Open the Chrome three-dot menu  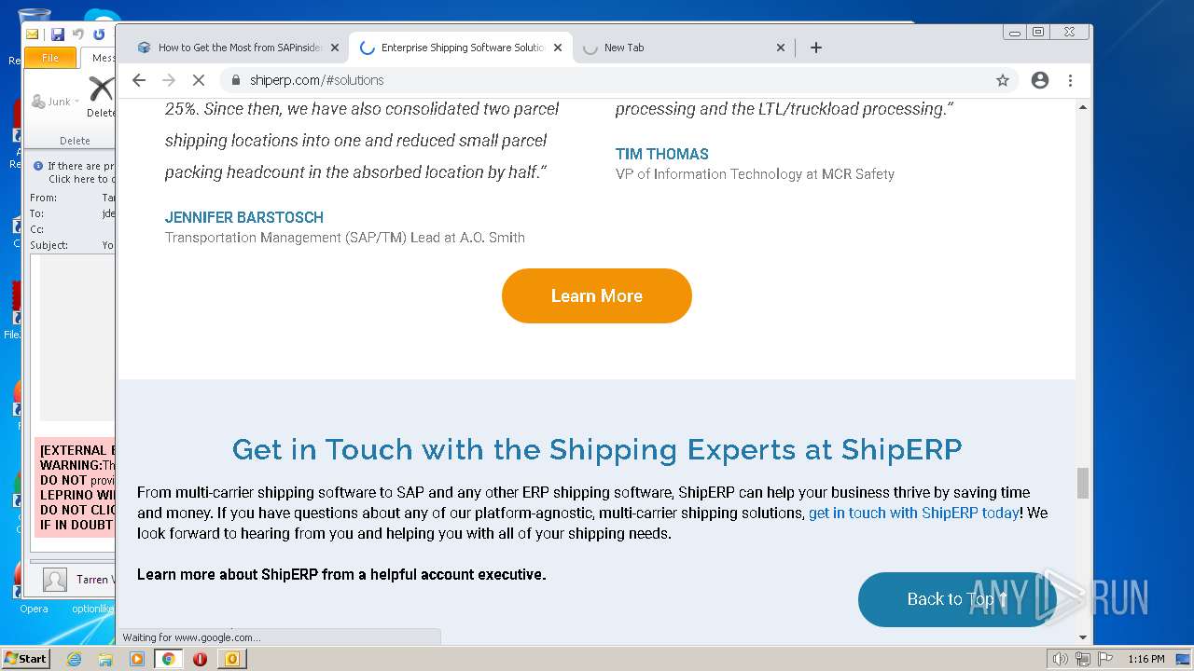point(1070,80)
